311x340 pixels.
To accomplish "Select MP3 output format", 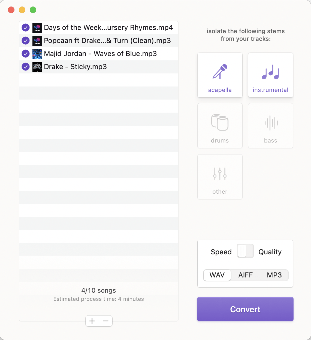I will 274,275.
